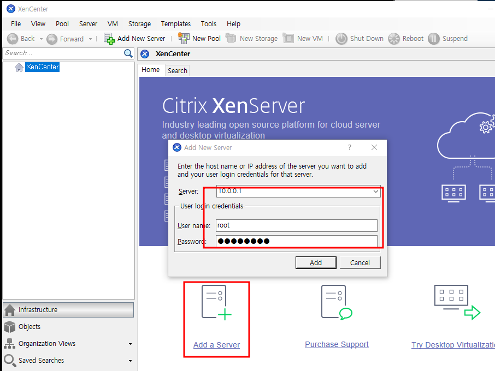Expand the Organization Views dropdown arrow
The image size is (495, 371).
pos(131,344)
